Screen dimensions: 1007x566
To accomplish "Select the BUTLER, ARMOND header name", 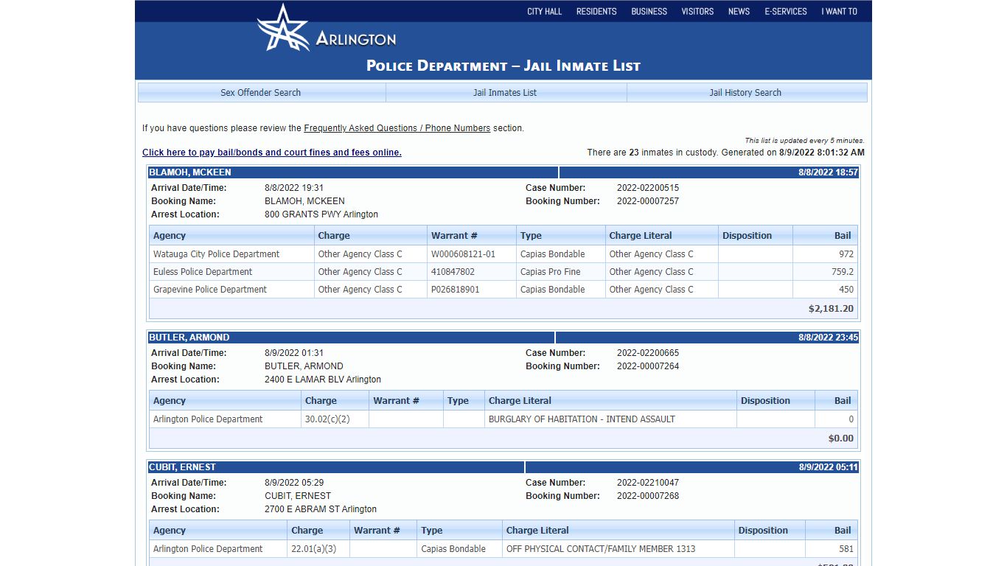I will coord(189,338).
